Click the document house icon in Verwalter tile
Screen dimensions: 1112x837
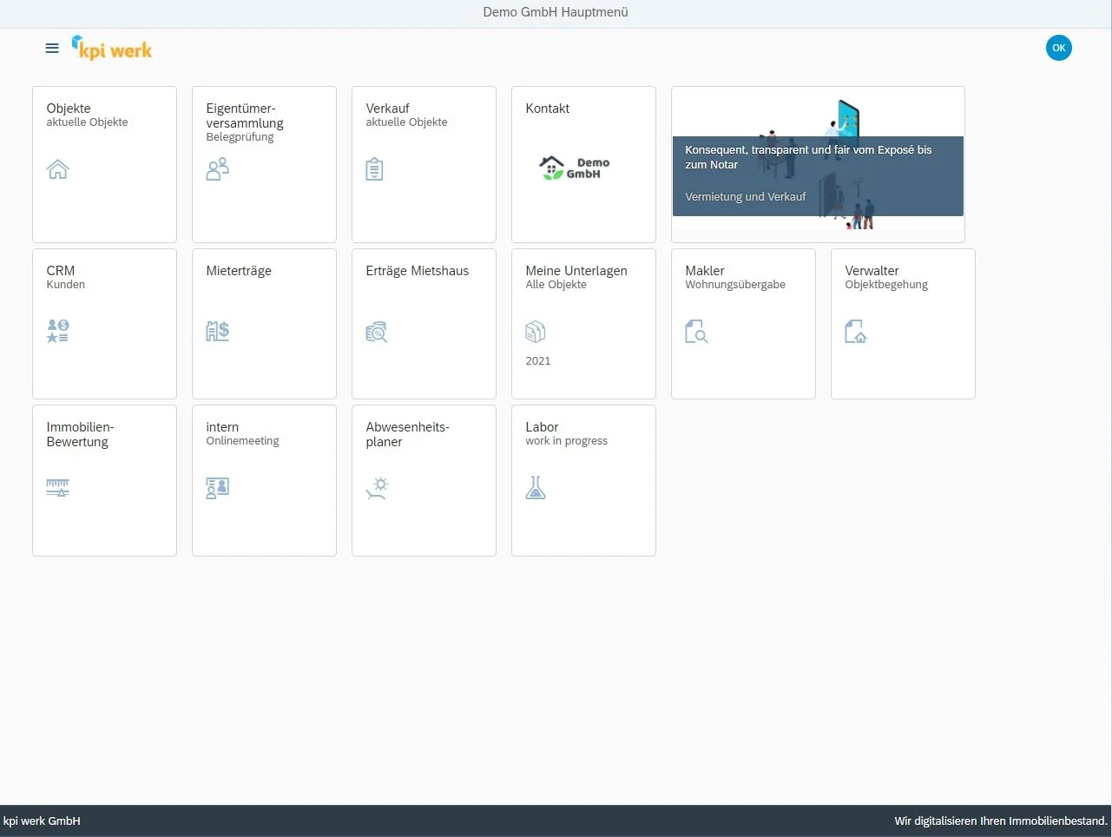tap(856, 332)
